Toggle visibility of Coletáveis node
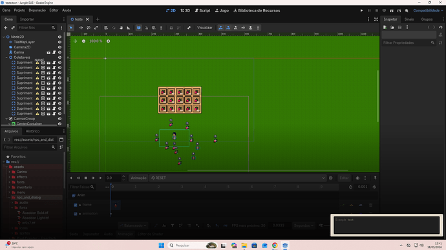This screenshot has width=446, height=250. click(59, 57)
